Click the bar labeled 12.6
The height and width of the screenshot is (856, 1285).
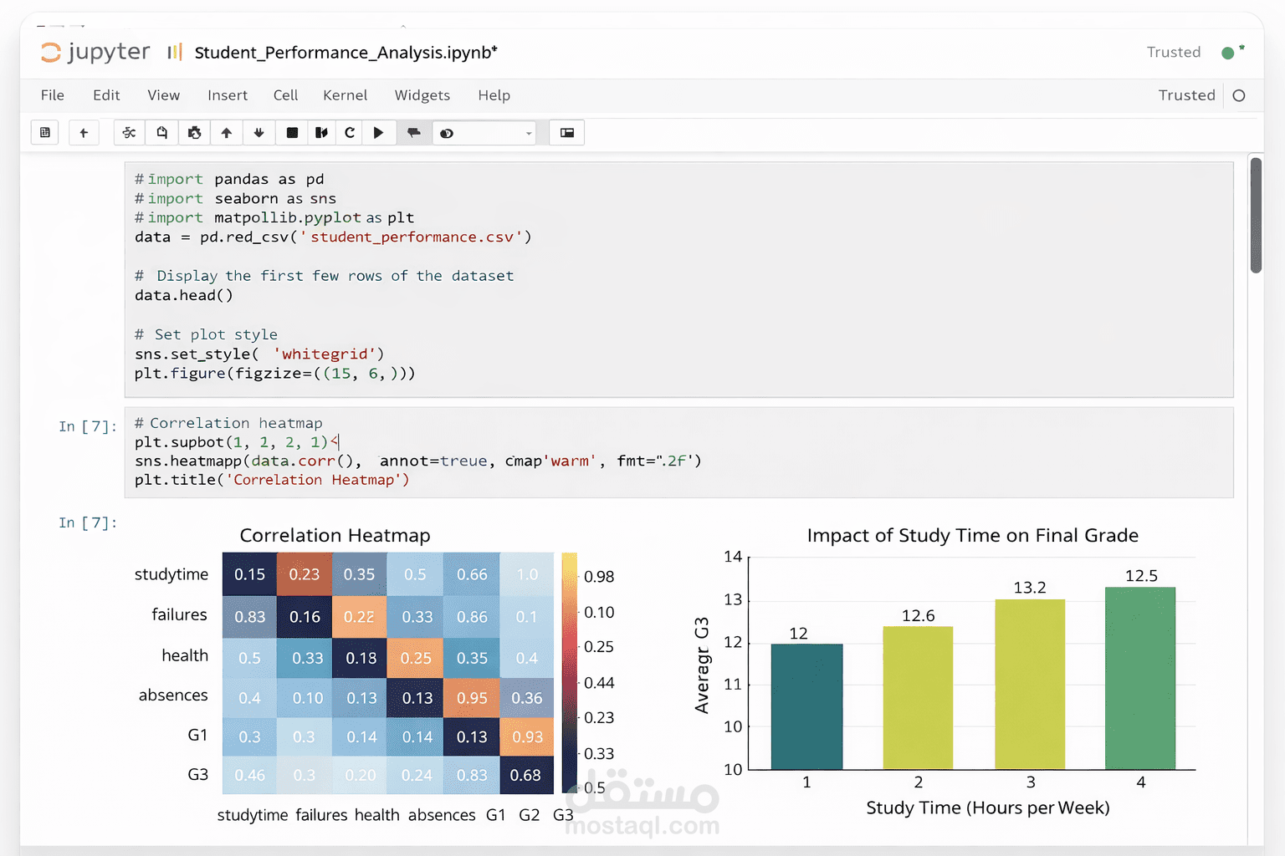pos(918,698)
